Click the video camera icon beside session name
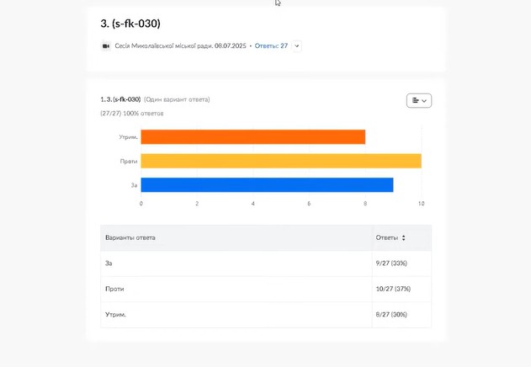The image size is (531, 367). [106, 46]
